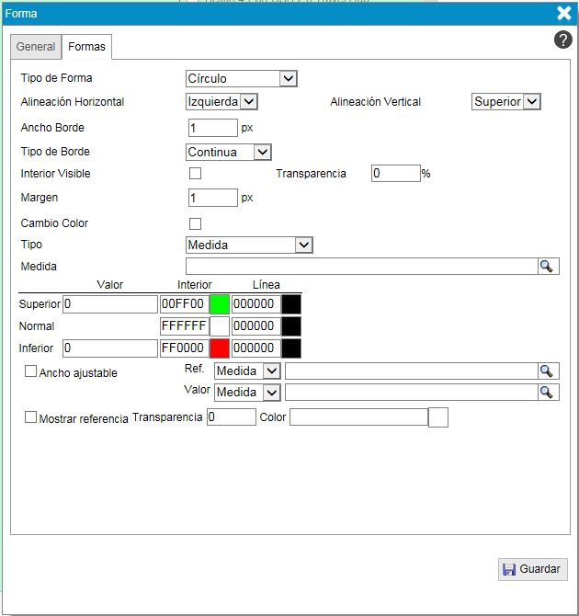Click the help question mark icon

pos(563,40)
